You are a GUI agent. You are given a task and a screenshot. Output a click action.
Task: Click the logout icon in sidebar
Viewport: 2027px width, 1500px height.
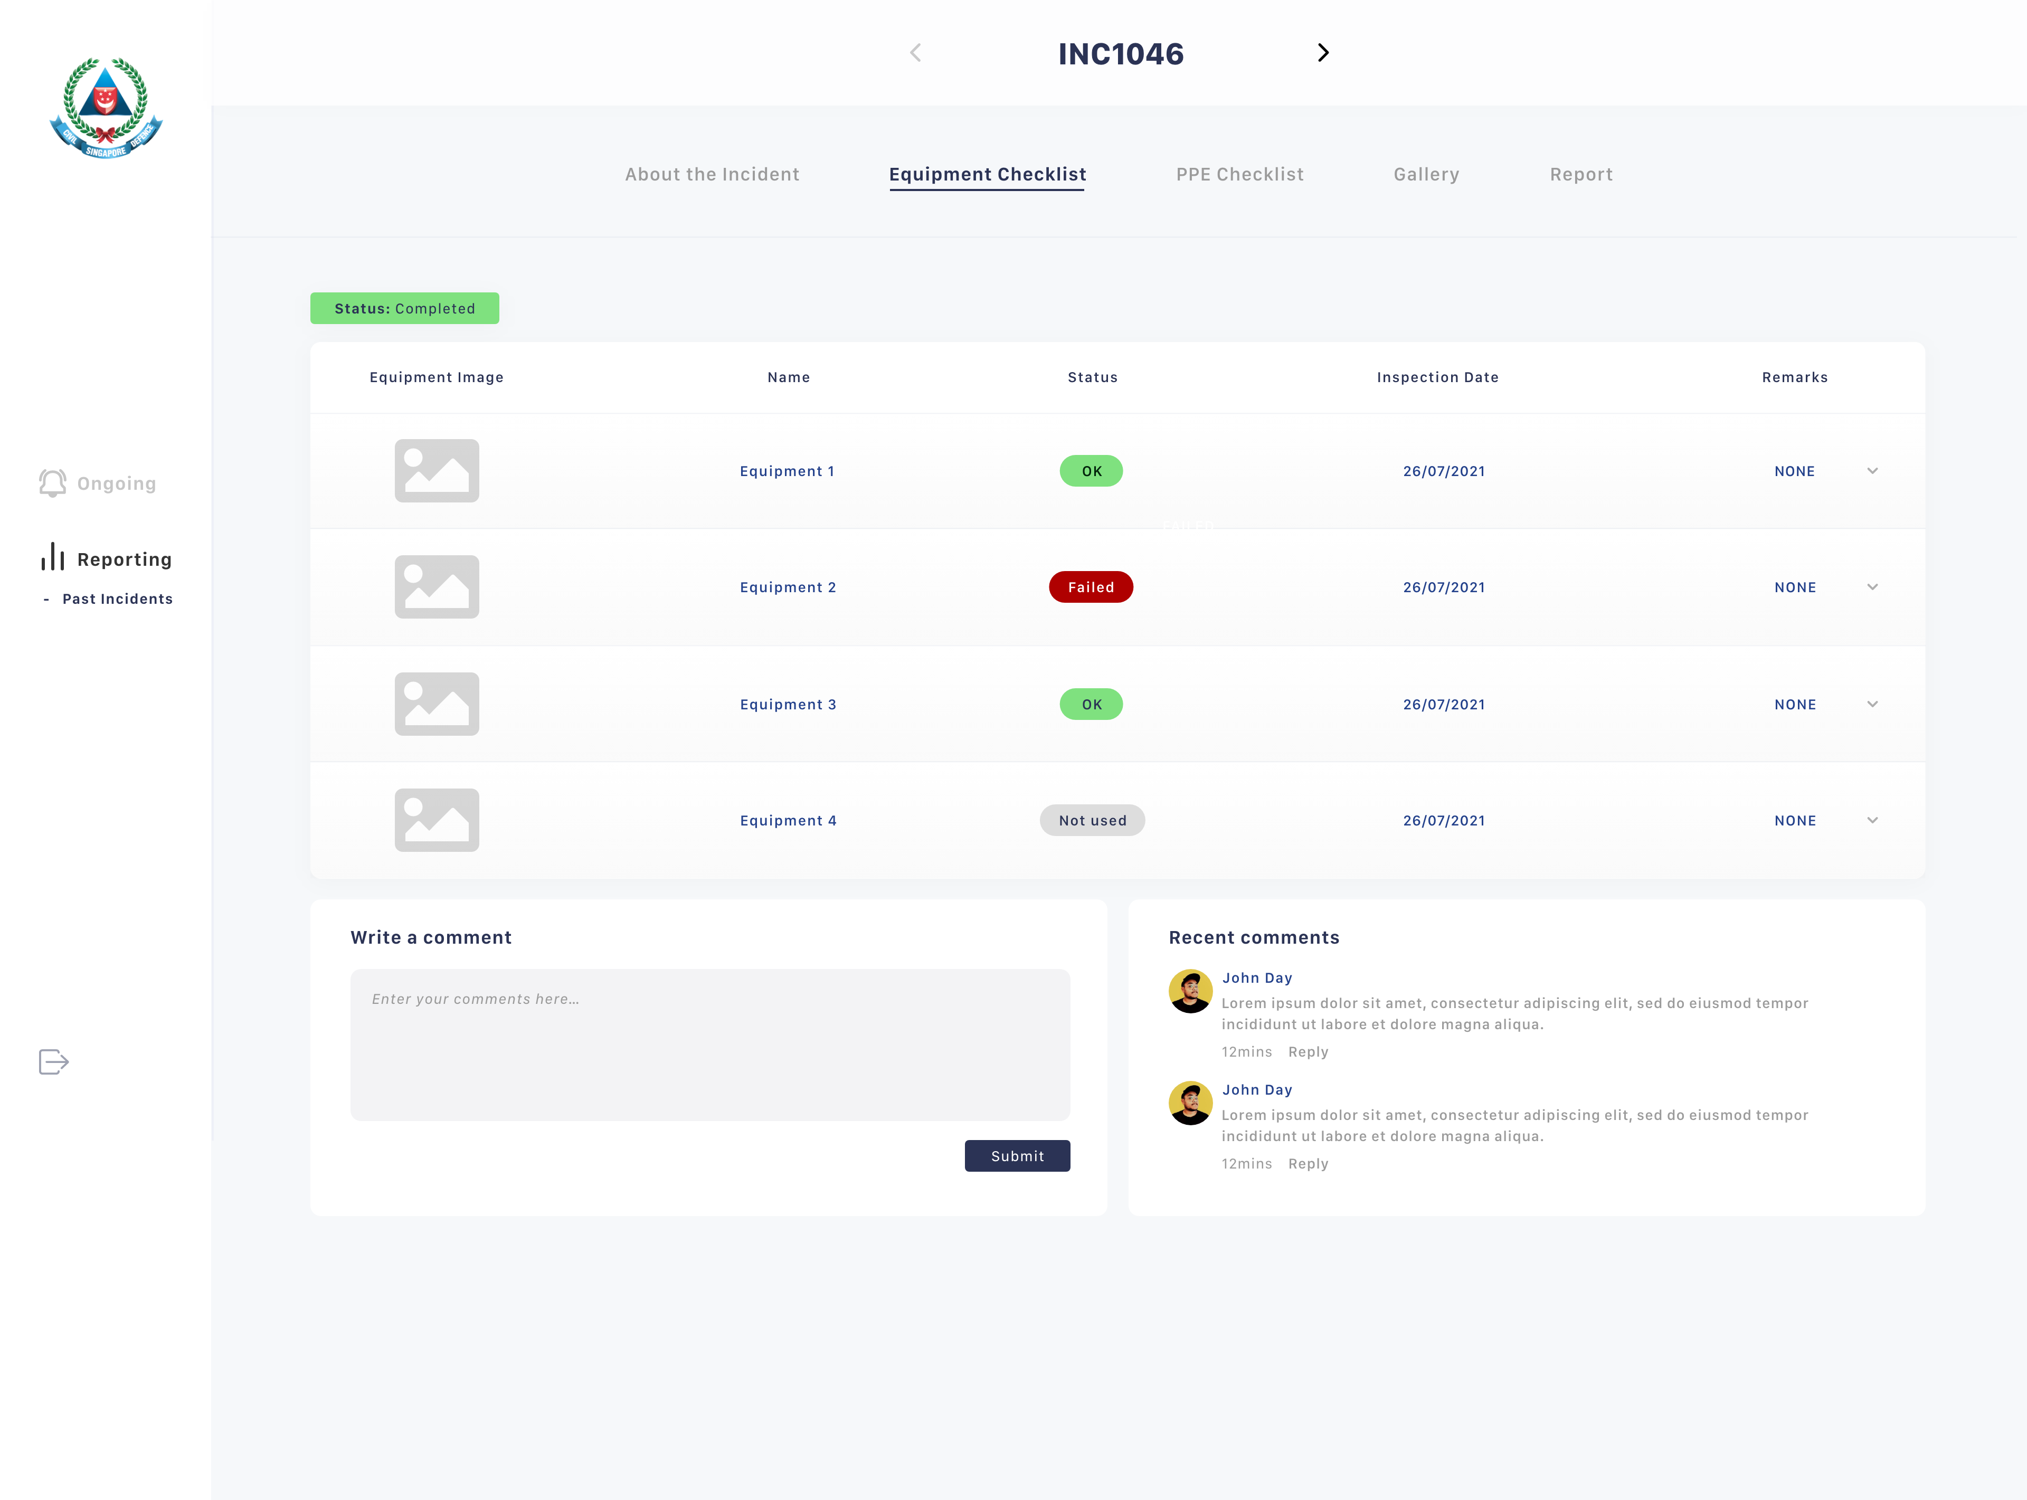pyautogui.click(x=54, y=1061)
